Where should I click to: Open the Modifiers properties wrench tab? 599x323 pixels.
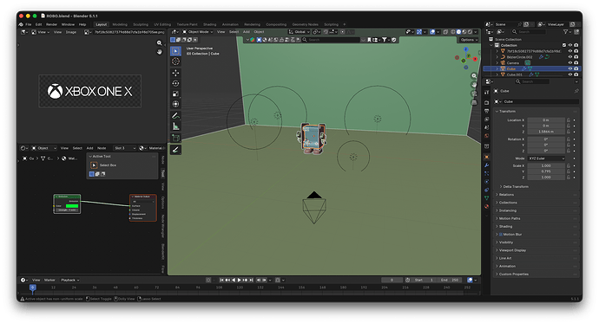[x=487, y=165]
